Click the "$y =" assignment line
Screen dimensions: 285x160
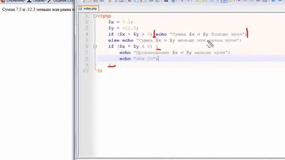click(x=123, y=28)
